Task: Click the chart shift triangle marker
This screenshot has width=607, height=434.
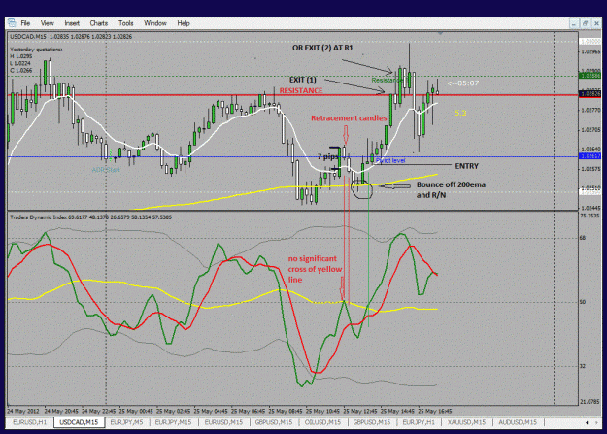Action: pos(440,34)
